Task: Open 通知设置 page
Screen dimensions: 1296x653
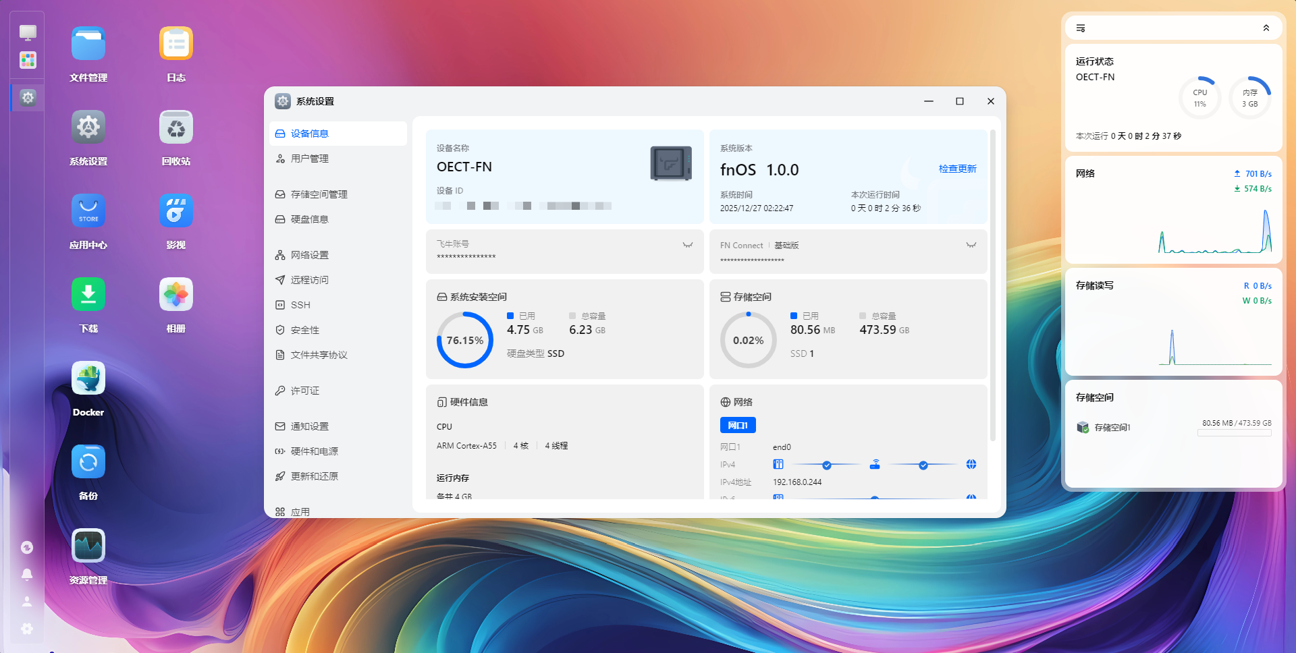Action: tap(338, 426)
